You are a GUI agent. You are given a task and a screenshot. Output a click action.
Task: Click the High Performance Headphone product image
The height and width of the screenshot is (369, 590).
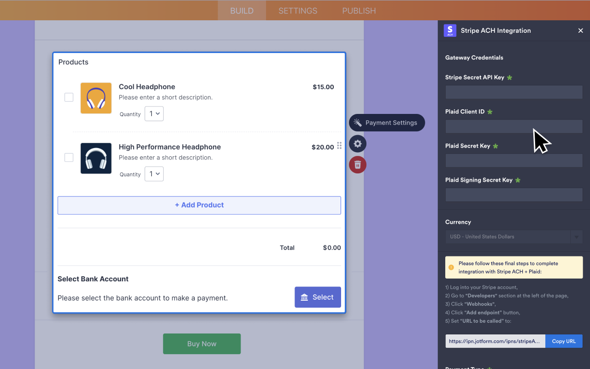[x=96, y=158]
